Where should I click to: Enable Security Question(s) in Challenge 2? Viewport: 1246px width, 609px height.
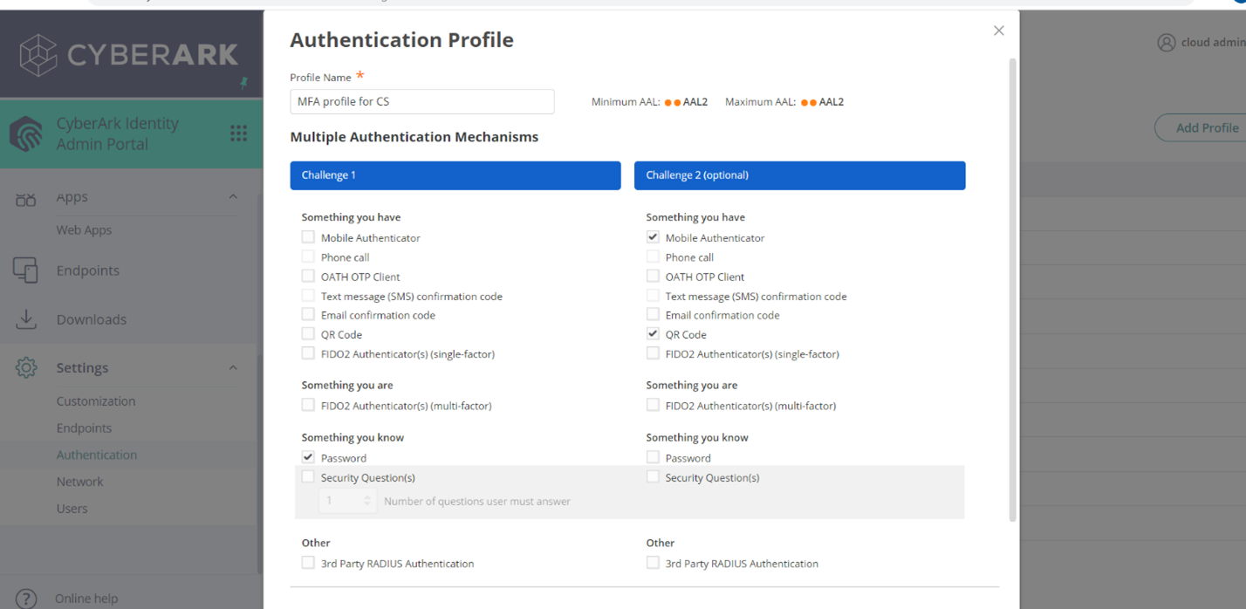tap(653, 476)
